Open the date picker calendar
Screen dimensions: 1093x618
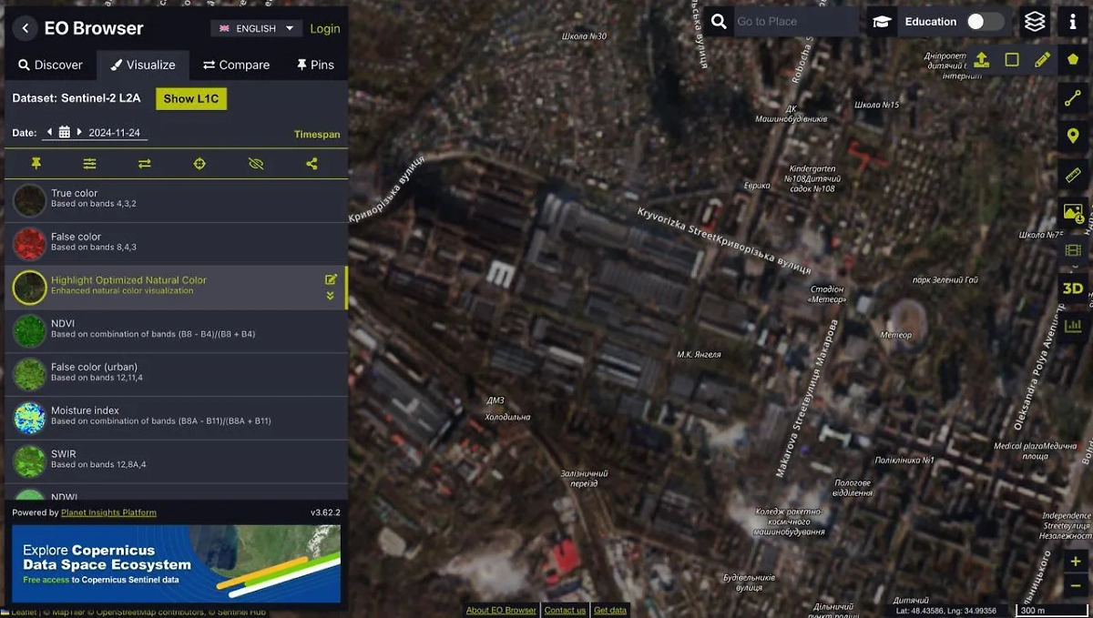[x=65, y=133]
